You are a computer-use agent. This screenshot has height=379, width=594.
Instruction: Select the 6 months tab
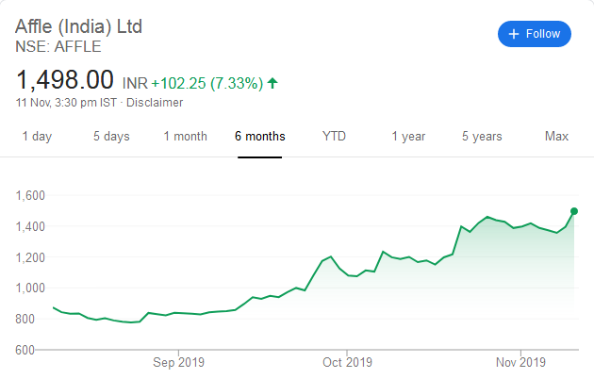pyautogui.click(x=260, y=137)
